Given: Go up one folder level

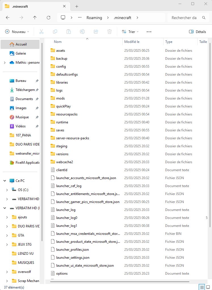Looking at the screenshot, I should 35,18.
